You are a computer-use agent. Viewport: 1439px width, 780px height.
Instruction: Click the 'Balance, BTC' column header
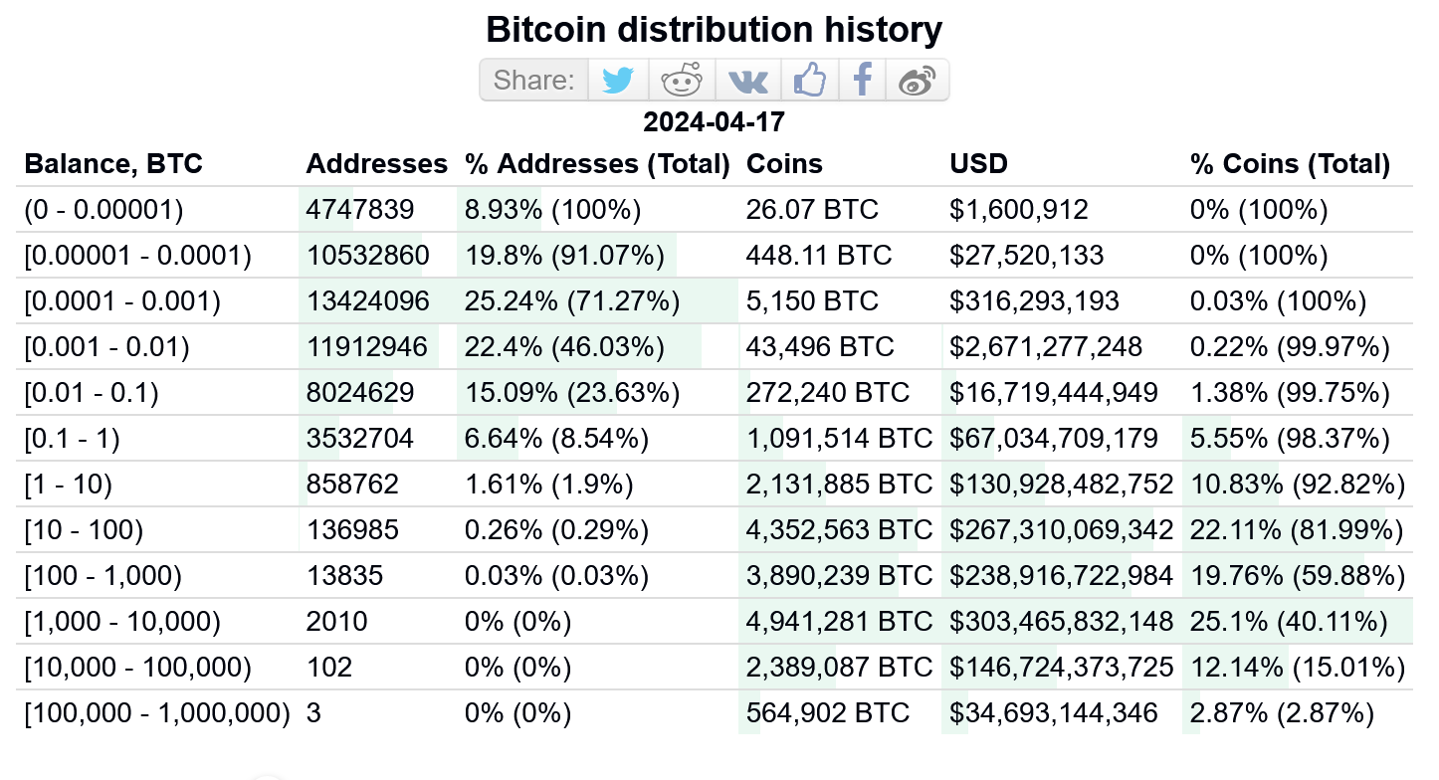pyautogui.click(x=113, y=164)
